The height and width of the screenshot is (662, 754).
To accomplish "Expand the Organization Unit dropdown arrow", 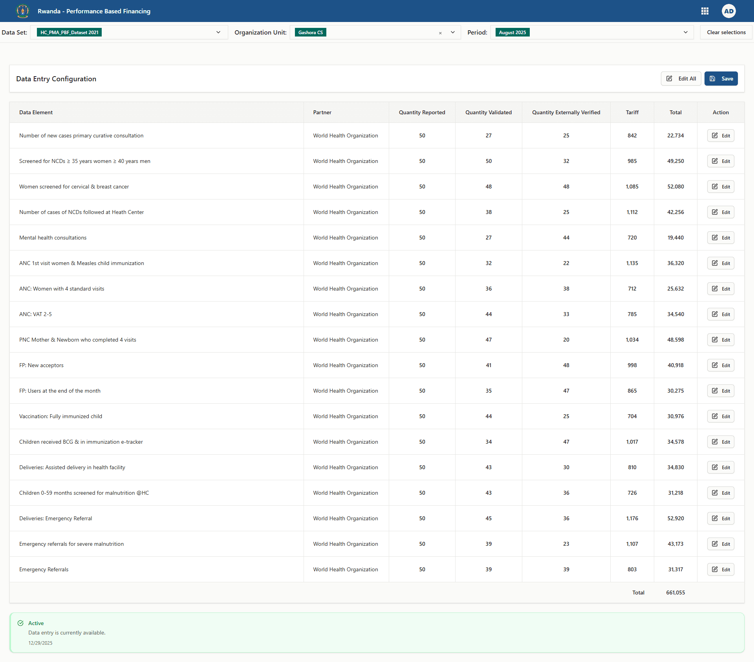I will [x=453, y=32].
